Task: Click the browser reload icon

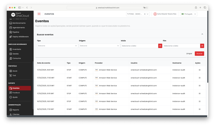Action: tap(147, 8)
